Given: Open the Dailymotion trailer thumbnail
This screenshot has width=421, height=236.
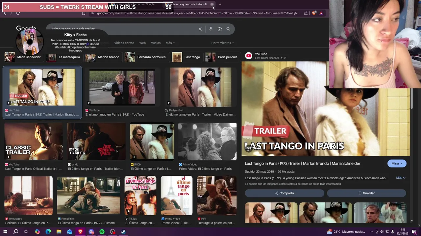Looking at the screenshot, I should 201,87.
